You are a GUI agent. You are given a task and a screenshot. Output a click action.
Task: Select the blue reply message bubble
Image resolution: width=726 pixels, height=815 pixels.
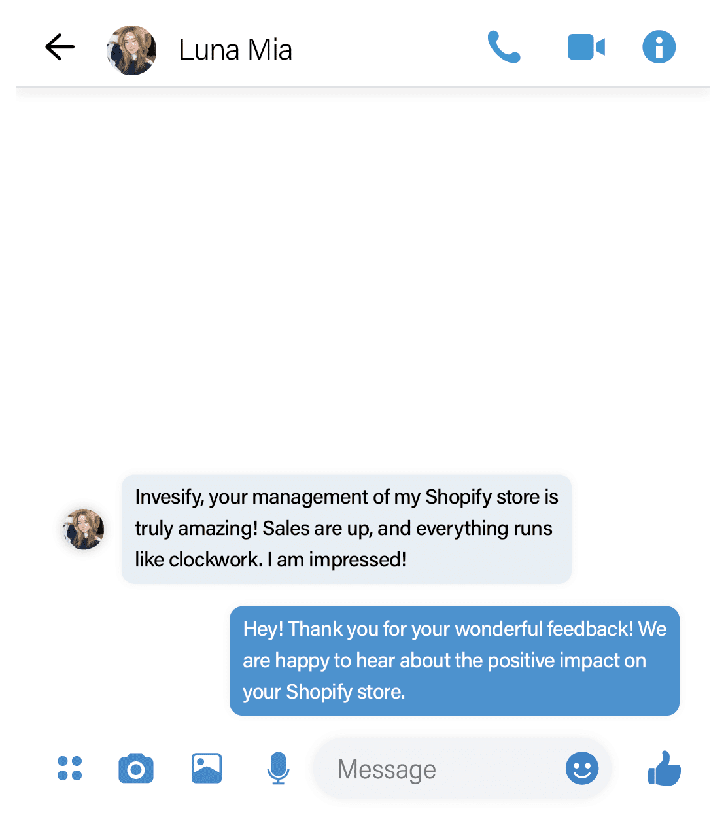455,661
